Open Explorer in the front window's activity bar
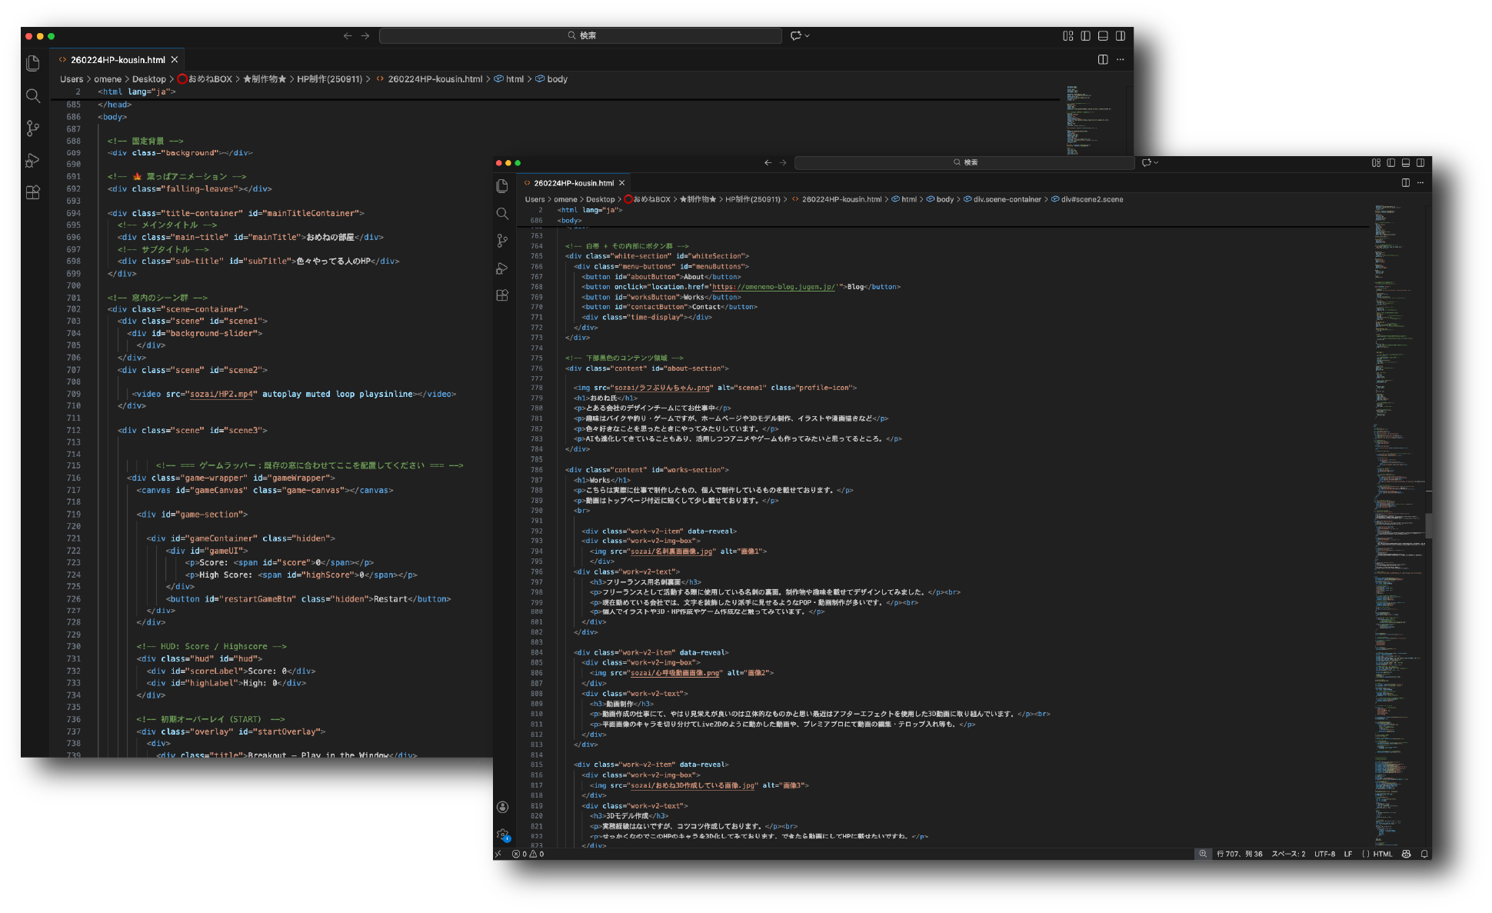Image resolution: width=1492 pixels, height=913 pixels. 502,186
